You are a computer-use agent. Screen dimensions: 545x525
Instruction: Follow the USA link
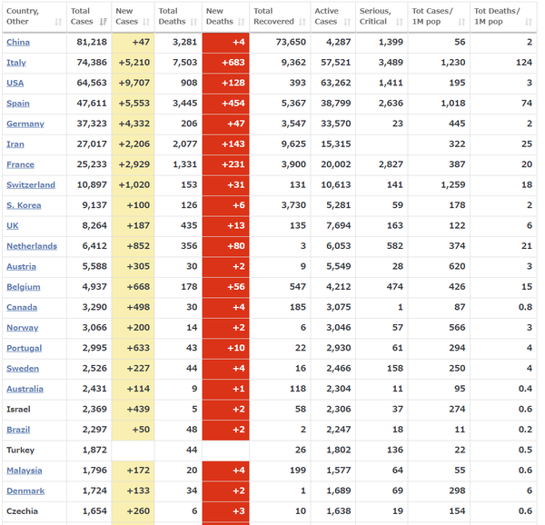point(15,83)
